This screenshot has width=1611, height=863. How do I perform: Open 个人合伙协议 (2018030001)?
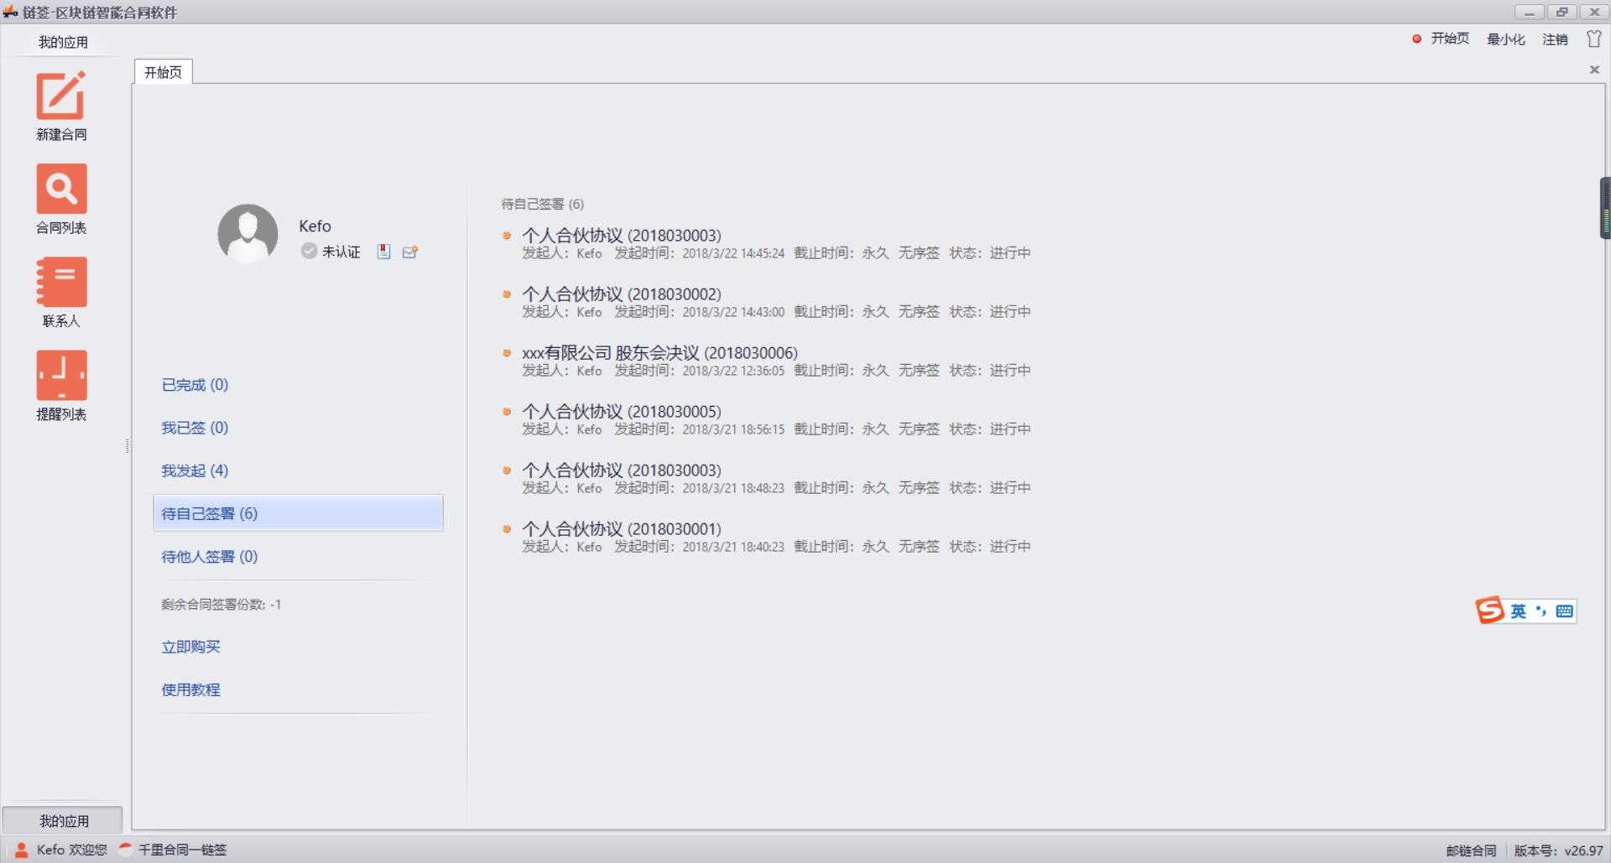click(x=622, y=529)
